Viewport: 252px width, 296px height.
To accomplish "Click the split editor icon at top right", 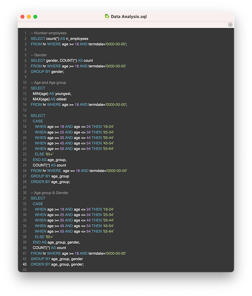I will click(230, 25).
